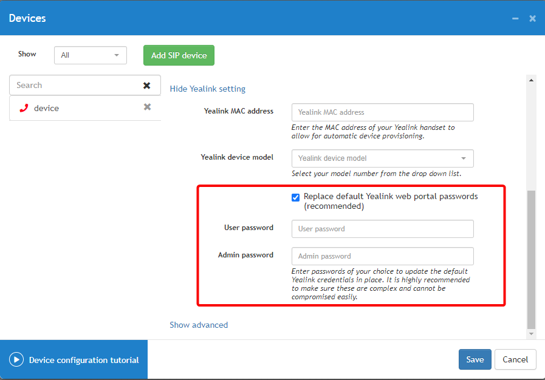Click the Admin password field
Viewport: 545px width, 380px height.
pos(382,256)
